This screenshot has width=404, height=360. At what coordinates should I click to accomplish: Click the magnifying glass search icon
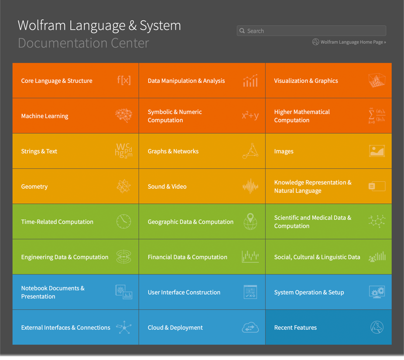[x=242, y=31]
